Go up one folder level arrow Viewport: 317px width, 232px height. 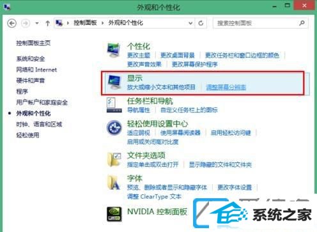point(48,23)
